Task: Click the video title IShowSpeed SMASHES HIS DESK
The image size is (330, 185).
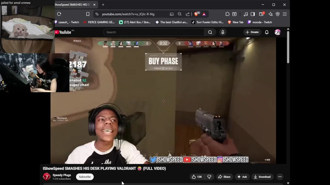Action: (x=104, y=169)
